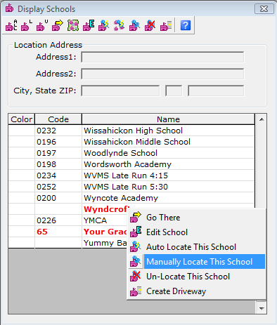This screenshot has height=325, width=277.
Task: Click the Manually Locate School toolbar icon
Action: (135, 25)
